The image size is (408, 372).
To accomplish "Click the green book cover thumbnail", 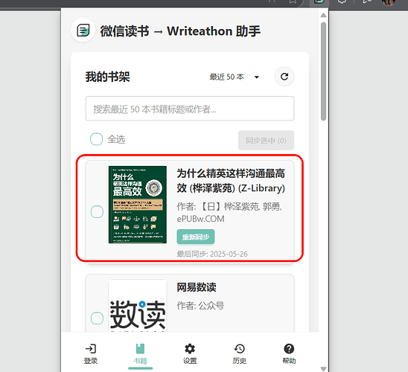I will (138, 205).
